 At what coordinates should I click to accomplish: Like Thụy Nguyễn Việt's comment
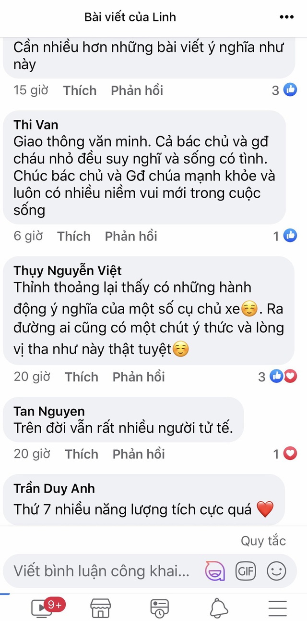click(82, 377)
